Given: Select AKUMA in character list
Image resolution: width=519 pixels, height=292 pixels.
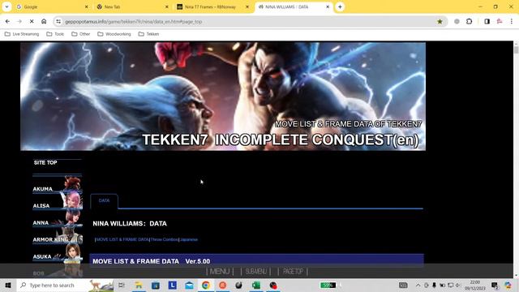Looking at the screenshot, I should [x=58, y=184].
